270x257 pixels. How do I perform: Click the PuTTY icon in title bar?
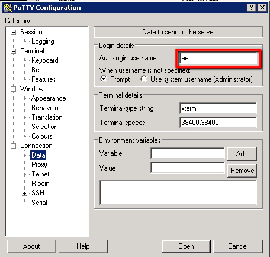coord(8,8)
